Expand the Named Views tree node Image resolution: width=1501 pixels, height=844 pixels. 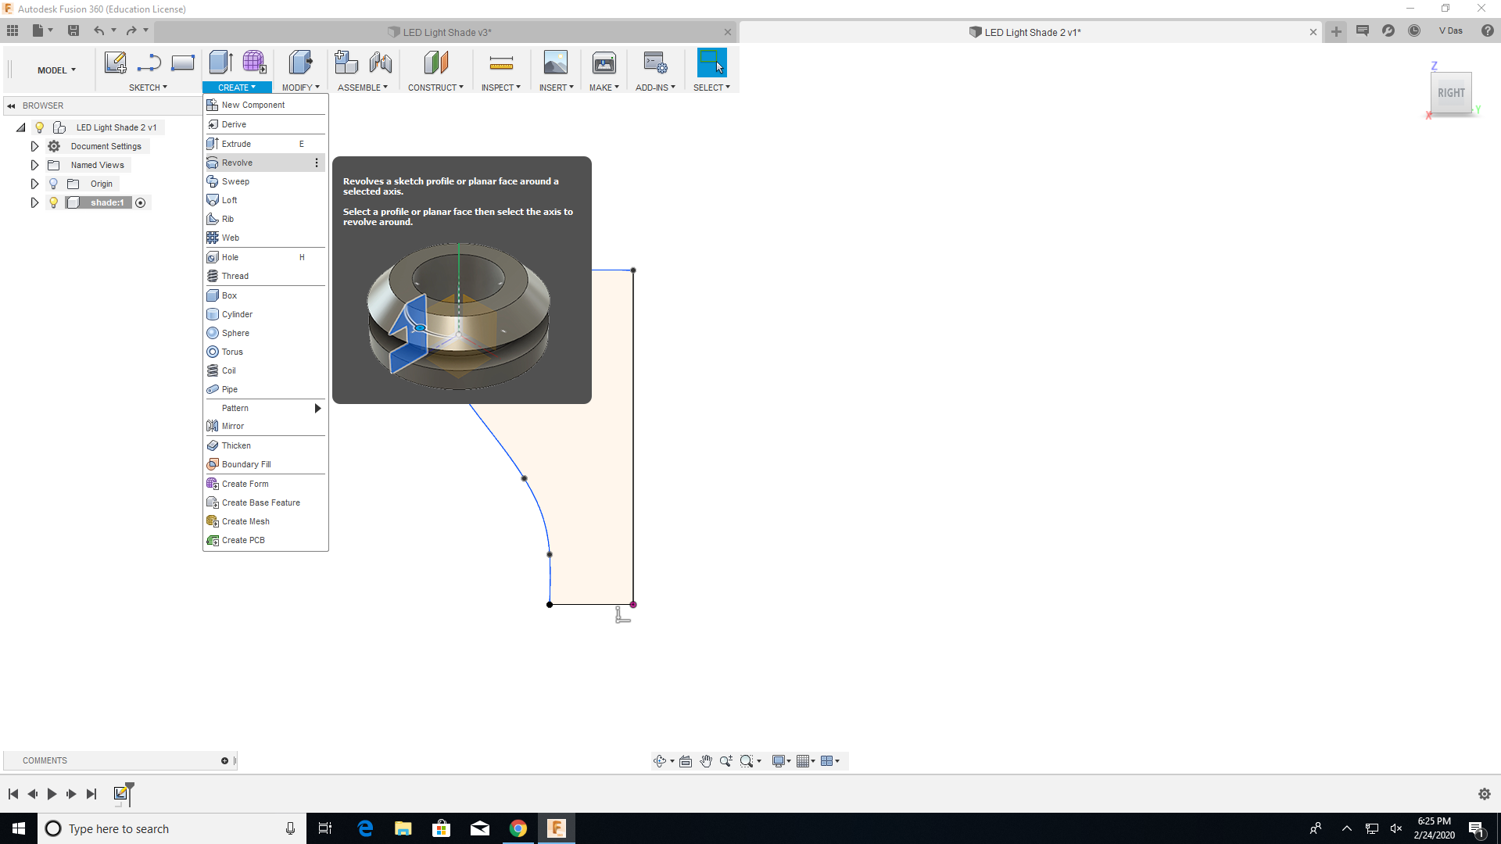pyautogui.click(x=34, y=165)
